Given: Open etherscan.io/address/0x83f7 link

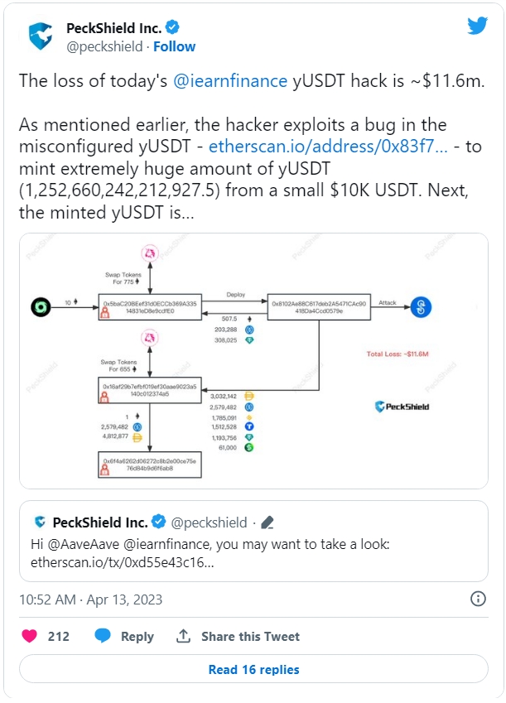Looking at the screenshot, I should click(328, 147).
